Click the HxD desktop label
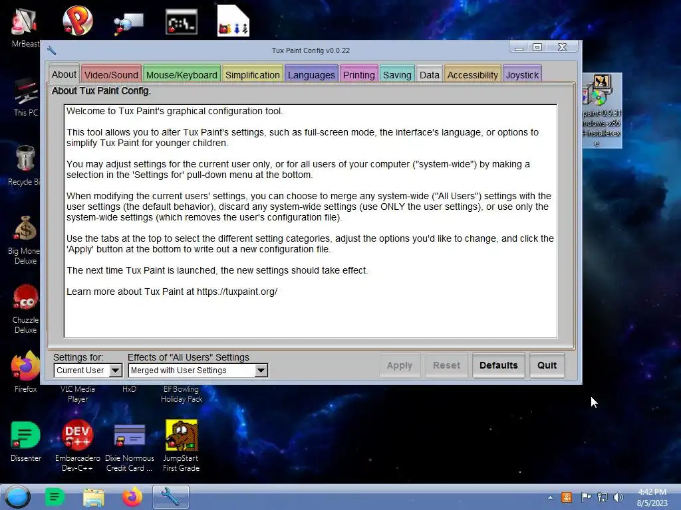This screenshot has width=681, height=510. tap(129, 389)
